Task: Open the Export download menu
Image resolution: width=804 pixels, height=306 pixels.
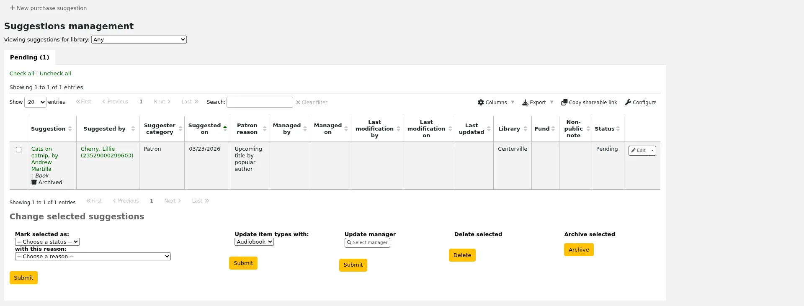Action: pyautogui.click(x=538, y=102)
